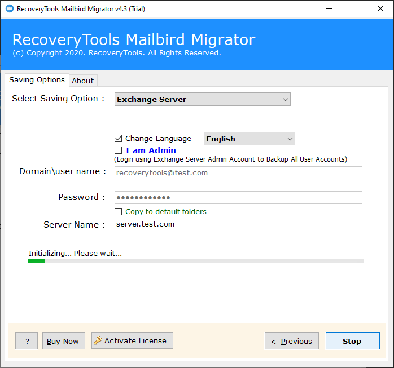Click the green initialization progress bar

[196, 261]
